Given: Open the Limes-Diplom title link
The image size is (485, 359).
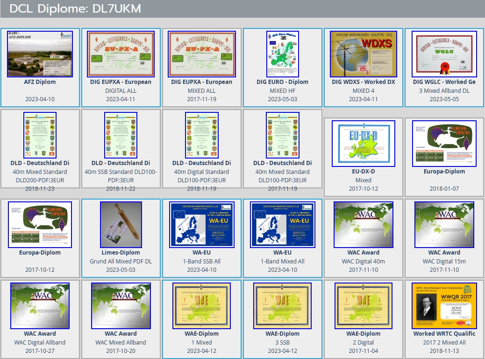Looking at the screenshot, I should (x=121, y=253).
